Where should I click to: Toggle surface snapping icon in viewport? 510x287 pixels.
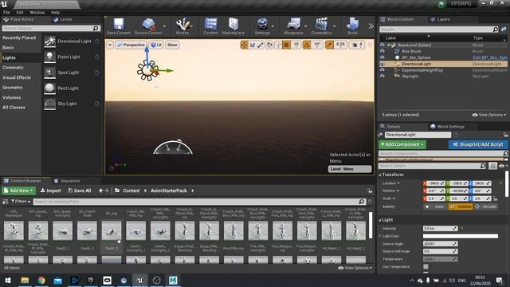pyautogui.click(x=278, y=45)
